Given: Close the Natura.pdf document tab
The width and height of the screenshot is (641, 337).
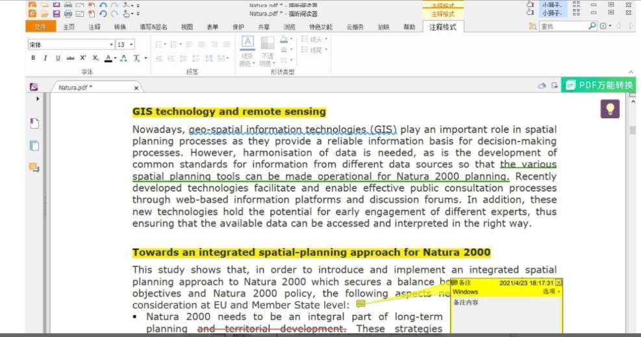Looking at the screenshot, I should coord(136,88).
